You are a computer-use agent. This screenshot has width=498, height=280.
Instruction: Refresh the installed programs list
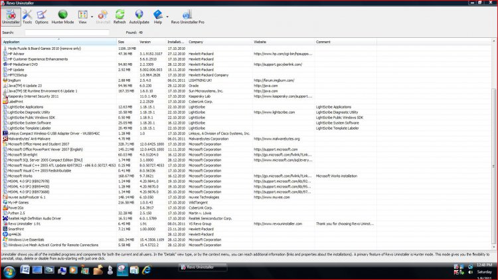(x=120, y=17)
